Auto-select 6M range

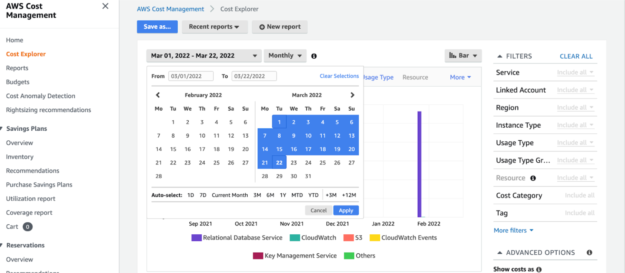[x=270, y=195]
